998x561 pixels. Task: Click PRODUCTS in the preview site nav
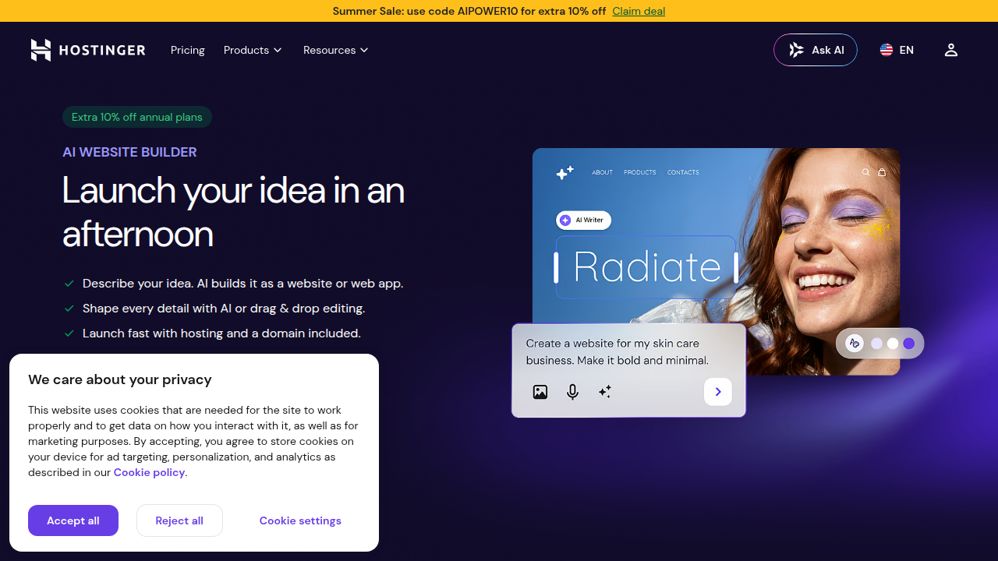pos(640,172)
